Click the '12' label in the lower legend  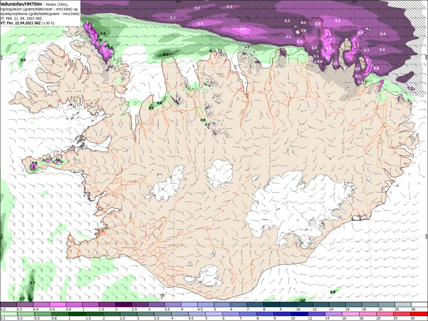(x=311, y=319)
